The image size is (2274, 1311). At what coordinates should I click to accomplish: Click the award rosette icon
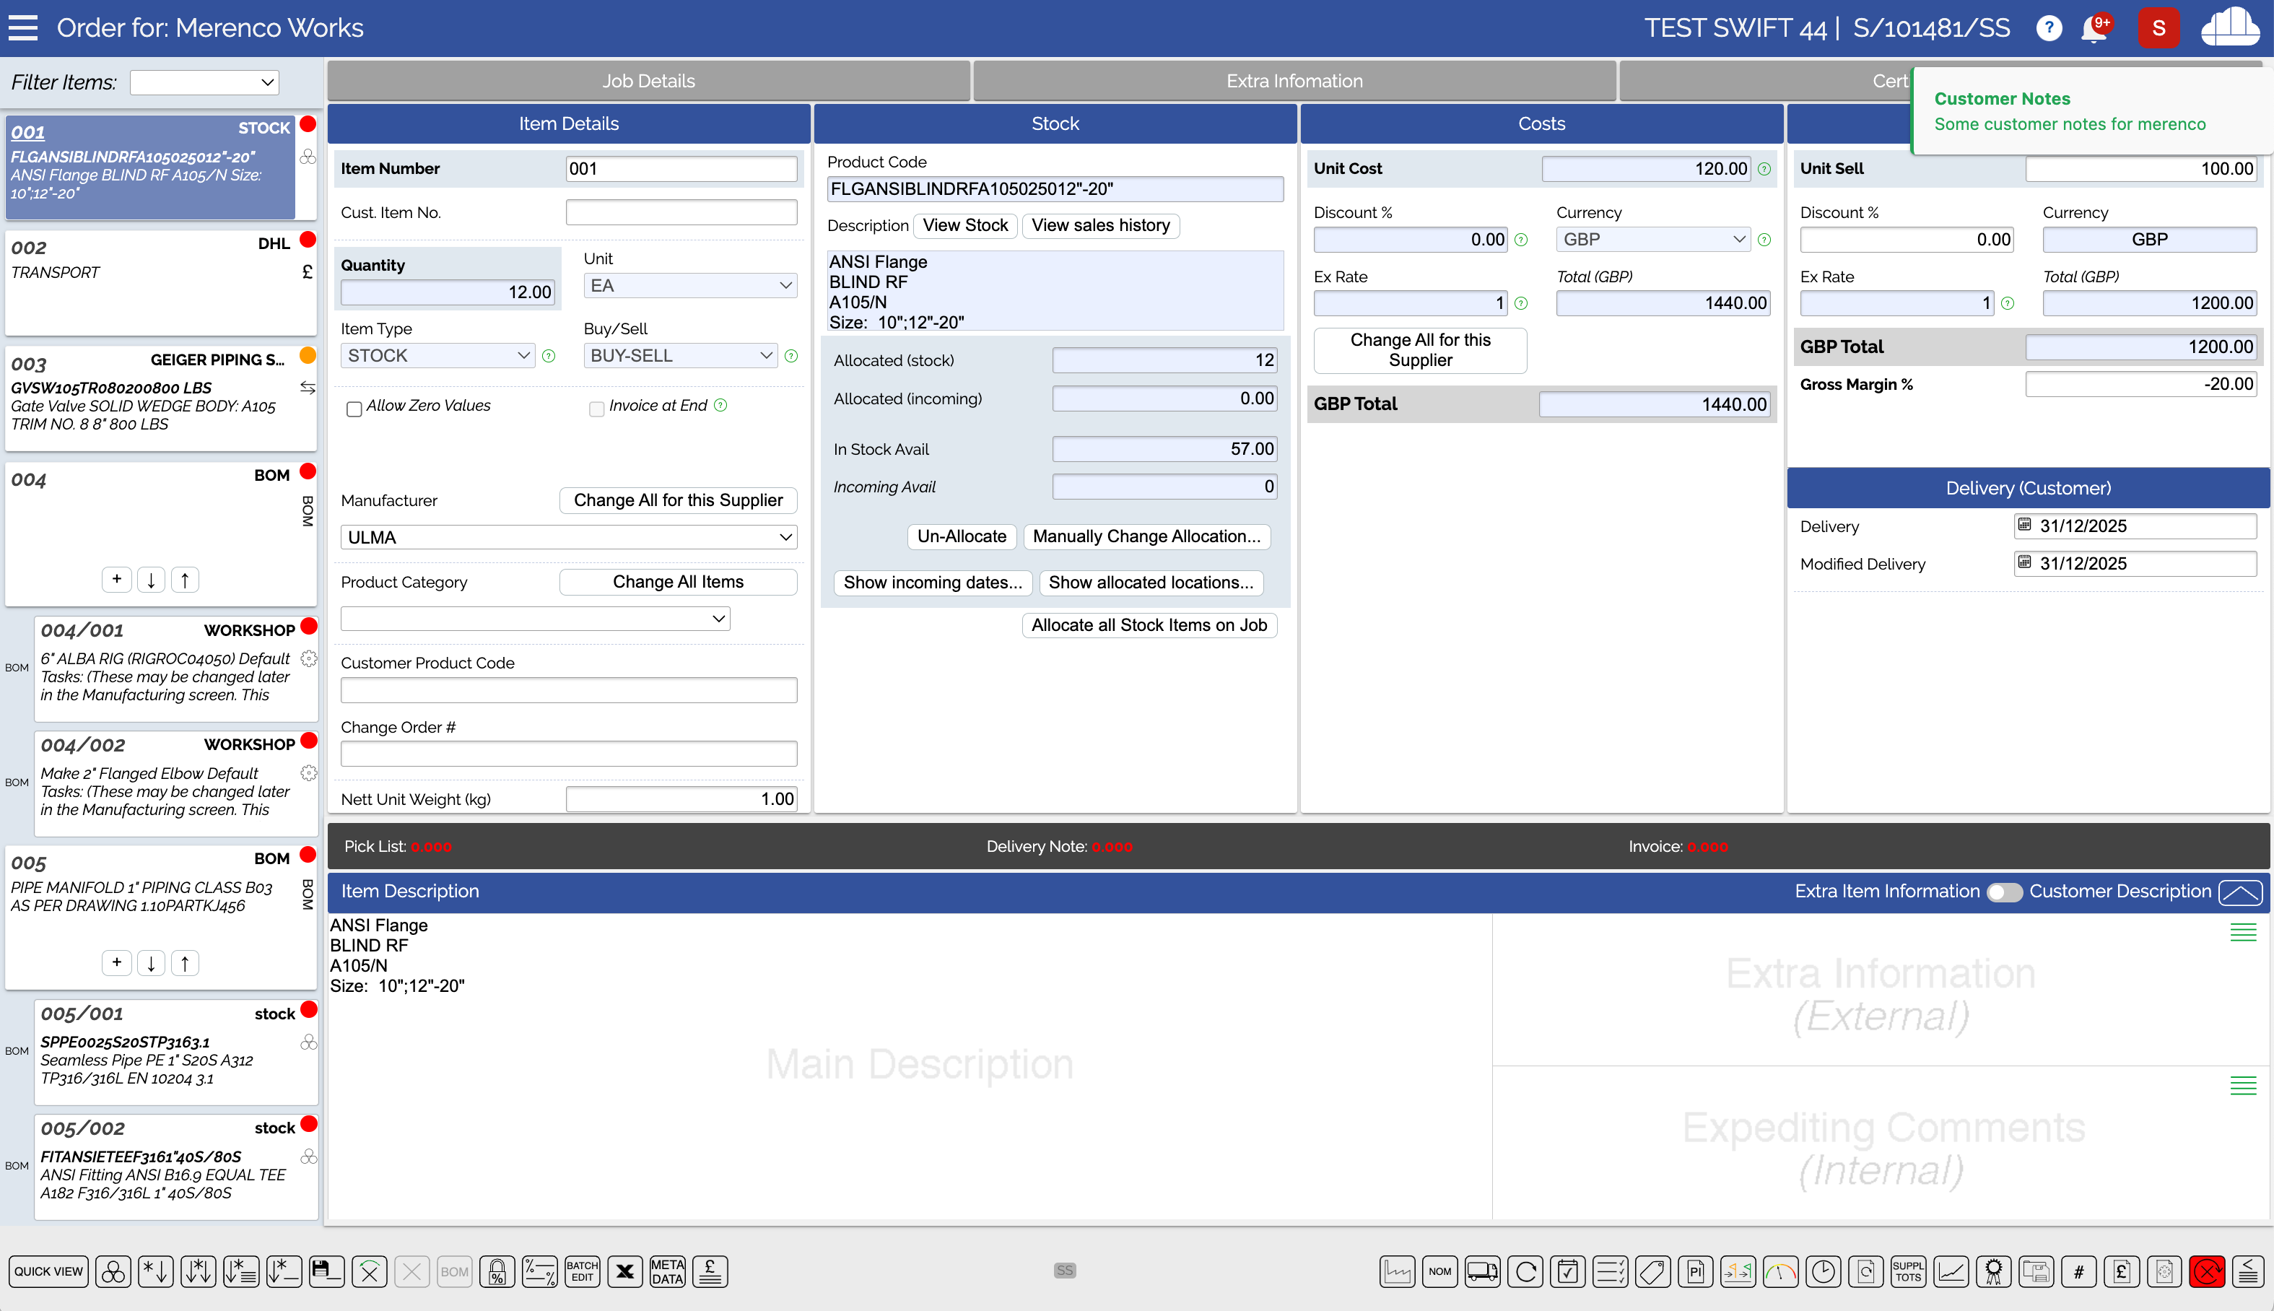click(1993, 1271)
